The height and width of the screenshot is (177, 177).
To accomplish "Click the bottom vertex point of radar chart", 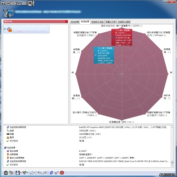I will coord(122,120).
